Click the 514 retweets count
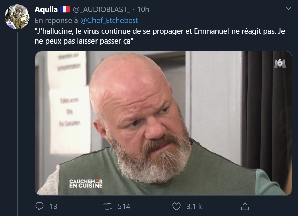The image size is (298, 216). [124, 207]
